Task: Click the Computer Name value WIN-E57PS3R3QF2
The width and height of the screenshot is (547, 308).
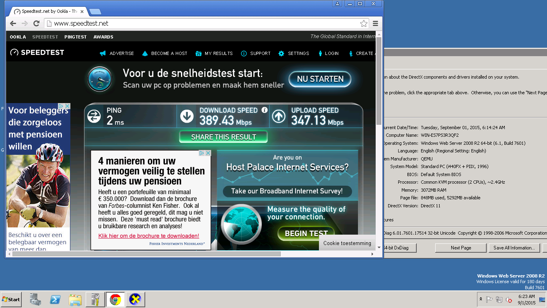Action: click(440, 135)
